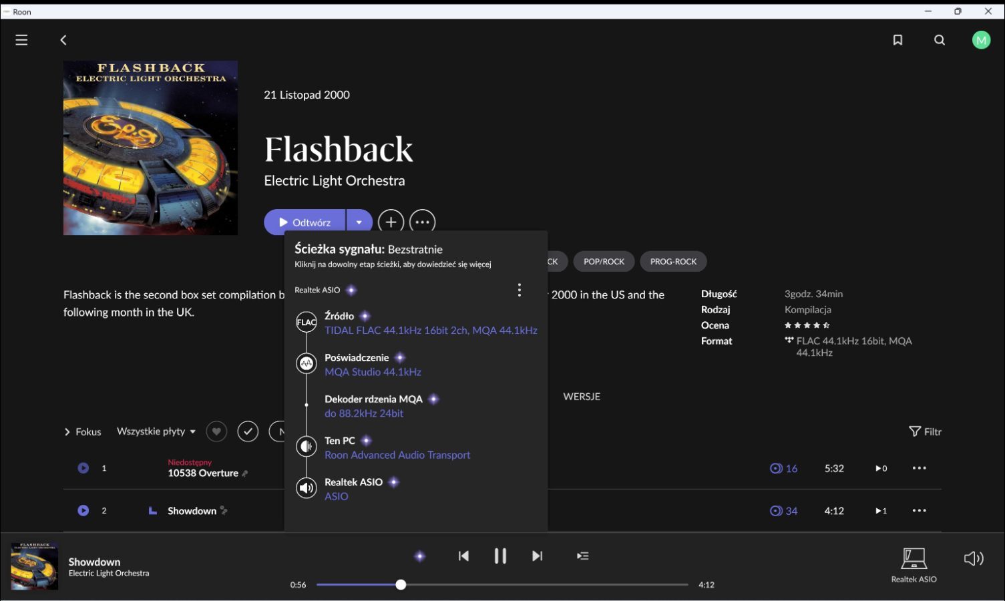Open the search magnifier icon

click(940, 40)
